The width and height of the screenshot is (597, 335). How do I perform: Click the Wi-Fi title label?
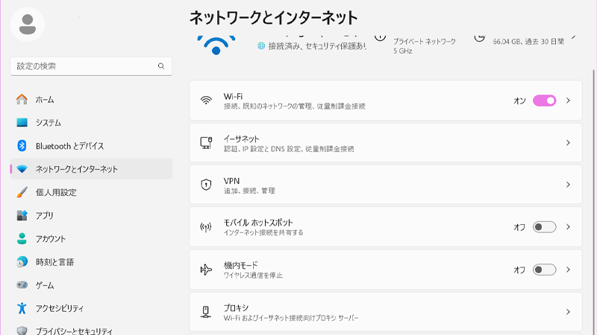tap(233, 96)
